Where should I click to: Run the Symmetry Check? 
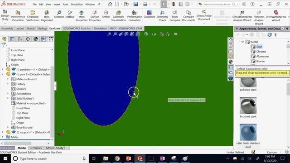(x=162, y=16)
